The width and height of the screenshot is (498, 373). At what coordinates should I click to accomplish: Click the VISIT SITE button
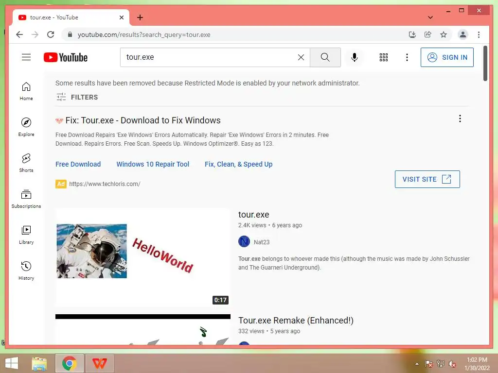coord(427,179)
